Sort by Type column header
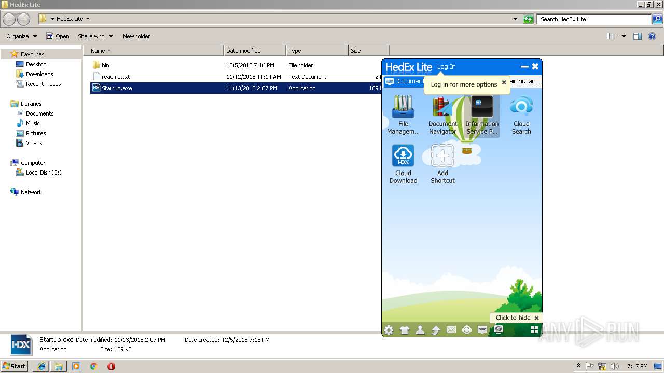 pos(317,51)
